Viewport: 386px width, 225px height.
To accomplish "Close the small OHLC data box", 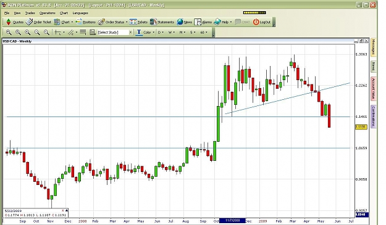I will (63, 210).
